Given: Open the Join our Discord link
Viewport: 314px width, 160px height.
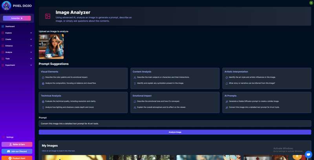Looking at the screenshot, I should coord(17,151).
